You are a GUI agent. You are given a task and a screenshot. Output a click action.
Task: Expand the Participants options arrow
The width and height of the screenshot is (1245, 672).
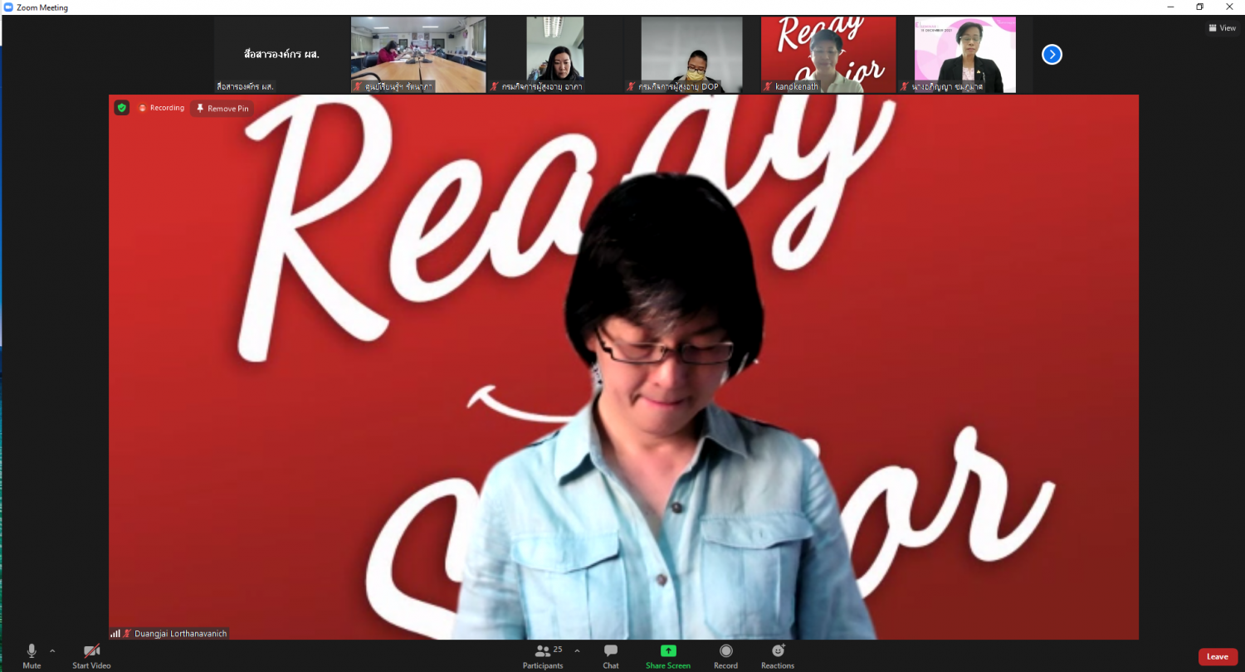577,651
